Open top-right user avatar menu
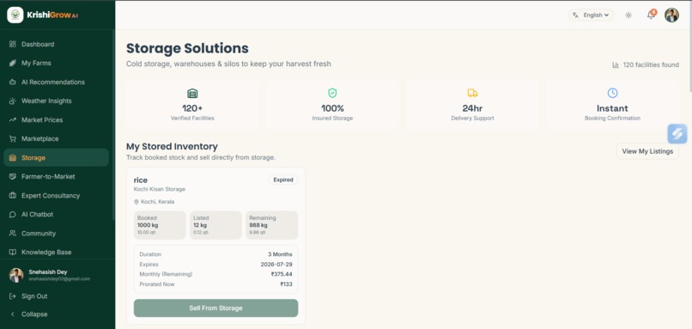The image size is (692, 329). point(671,15)
